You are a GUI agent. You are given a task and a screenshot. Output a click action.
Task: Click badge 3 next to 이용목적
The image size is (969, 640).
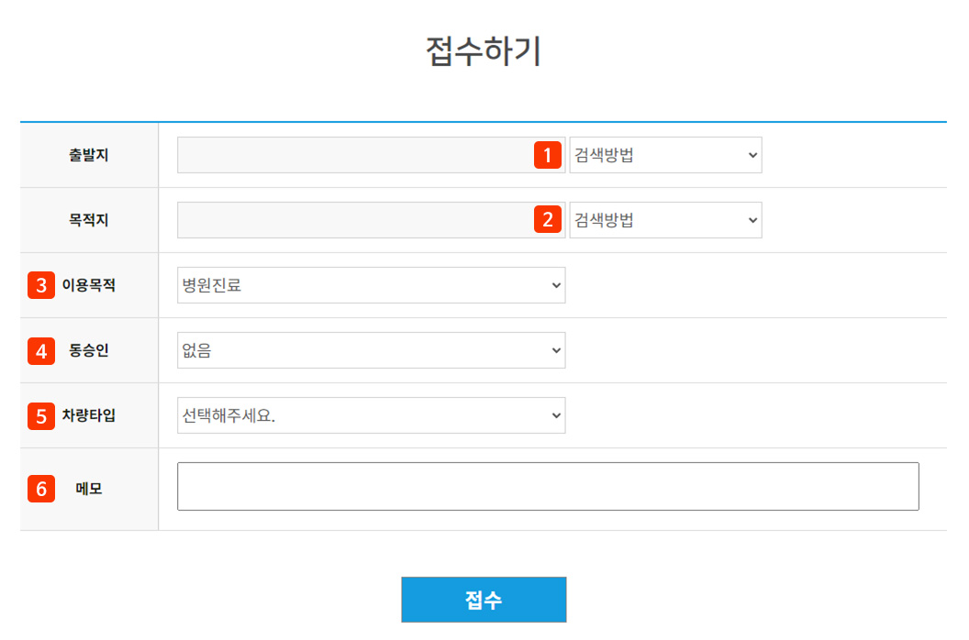click(40, 285)
